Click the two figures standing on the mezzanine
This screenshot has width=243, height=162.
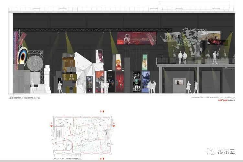coord(182,57)
